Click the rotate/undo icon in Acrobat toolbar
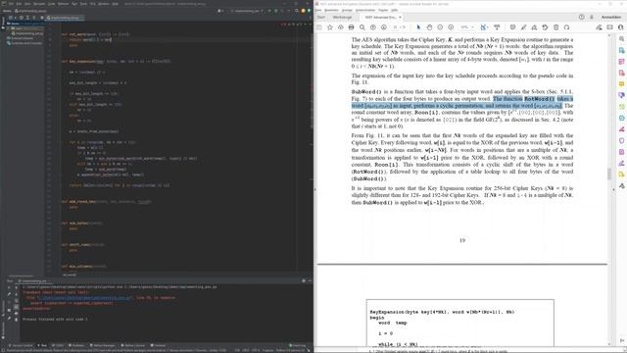Image resolution: width=627 pixels, height=353 pixels. click(x=545, y=27)
